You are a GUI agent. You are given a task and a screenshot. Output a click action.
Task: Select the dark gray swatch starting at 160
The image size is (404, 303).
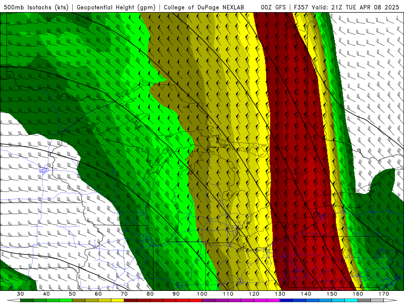point(364,300)
